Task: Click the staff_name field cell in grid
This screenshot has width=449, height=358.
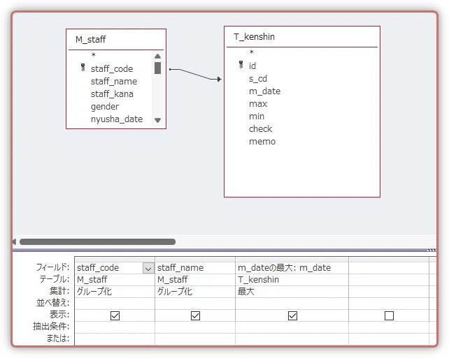Action: pos(195,268)
